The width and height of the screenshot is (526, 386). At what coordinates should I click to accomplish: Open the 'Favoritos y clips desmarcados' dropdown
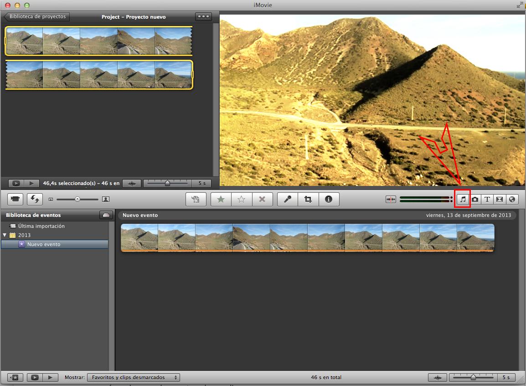click(x=134, y=377)
